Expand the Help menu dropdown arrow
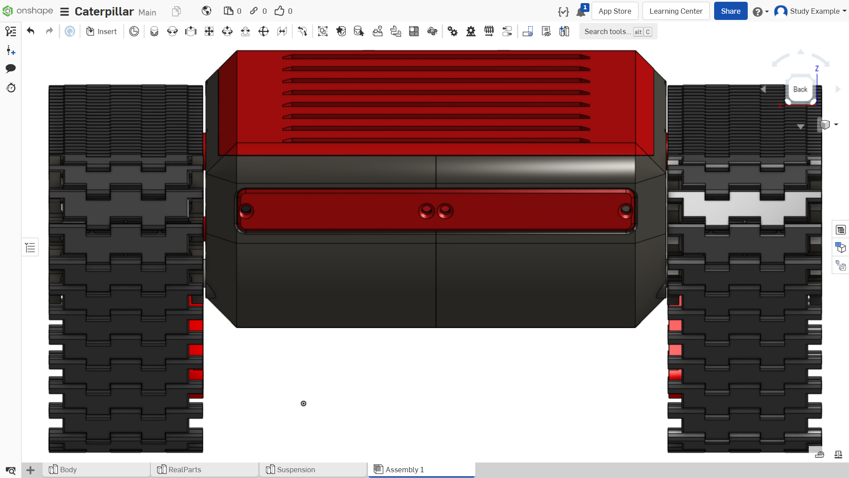The height and width of the screenshot is (478, 849). pos(767,12)
